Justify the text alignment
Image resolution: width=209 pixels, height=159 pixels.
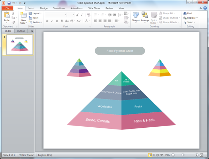(110, 21)
